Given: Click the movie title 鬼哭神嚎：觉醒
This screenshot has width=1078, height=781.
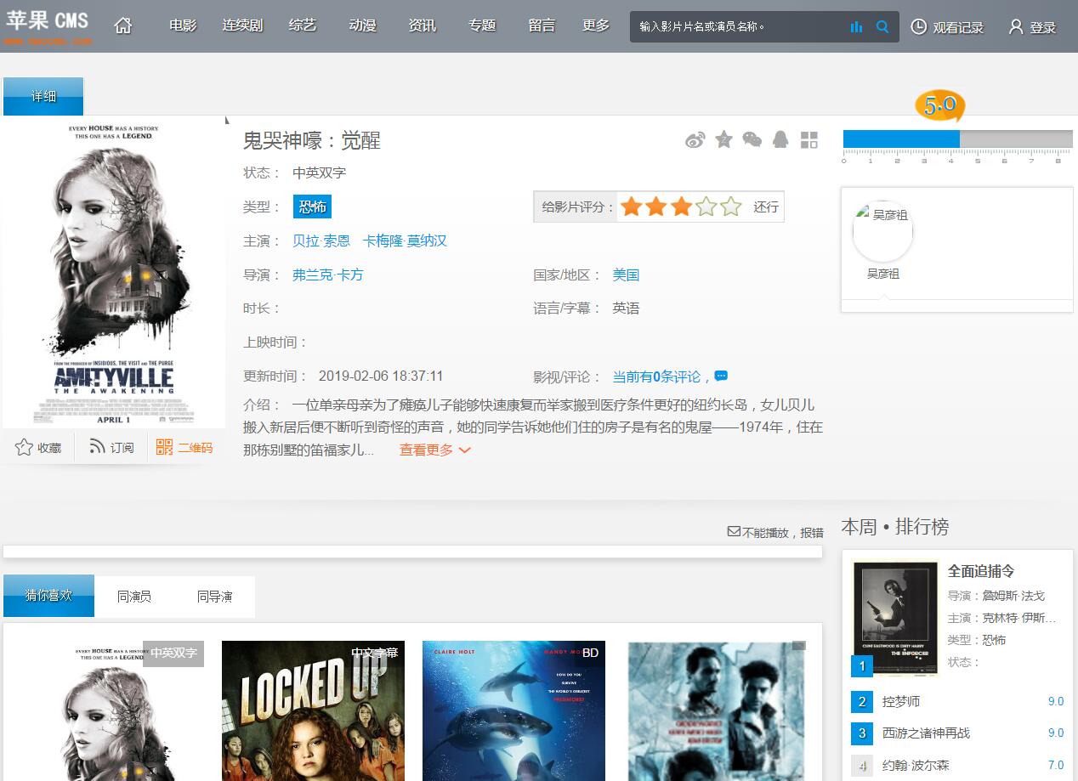Looking at the screenshot, I should pos(312,140).
